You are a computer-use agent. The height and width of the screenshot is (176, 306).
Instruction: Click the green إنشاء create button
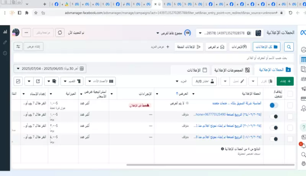285,81
